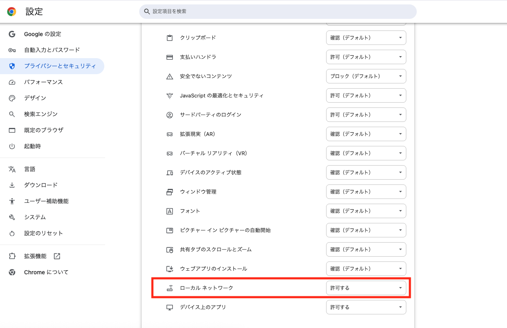Open the サードパーティのログイン dropdown
This screenshot has height=328, width=507.
[366, 115]
